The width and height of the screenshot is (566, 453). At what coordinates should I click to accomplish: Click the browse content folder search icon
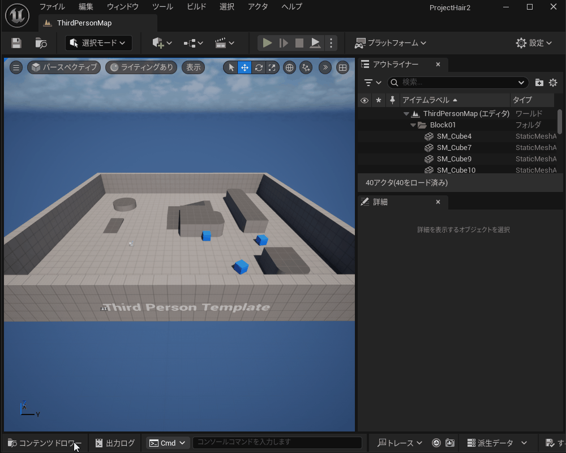[41, 43]
